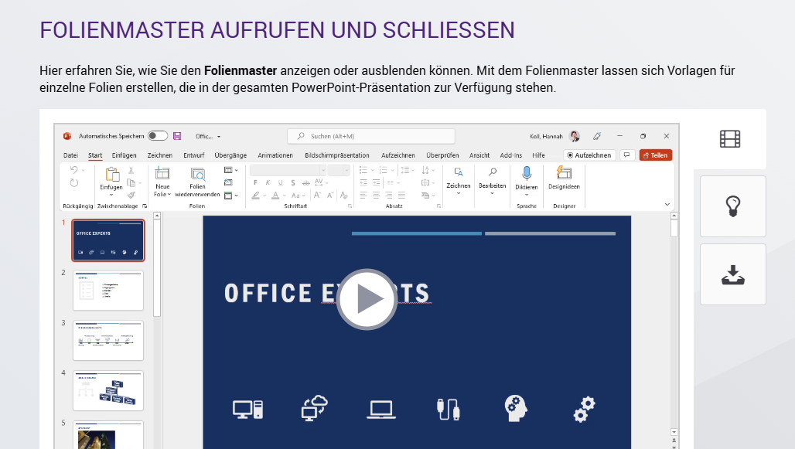This screenshot has height=449, width=795.
Task: Focus the Suchen search box
Action: coord(371,136)
